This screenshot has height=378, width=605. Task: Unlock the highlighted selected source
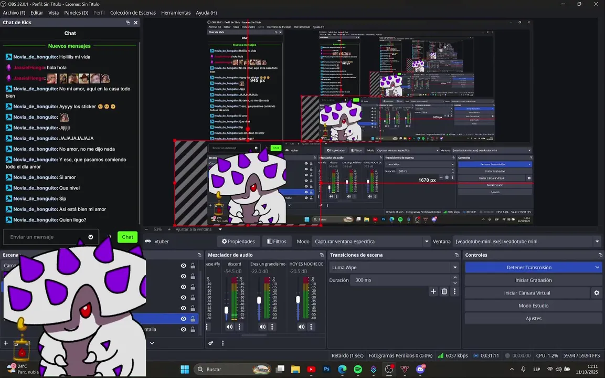[x=193, y=319]
